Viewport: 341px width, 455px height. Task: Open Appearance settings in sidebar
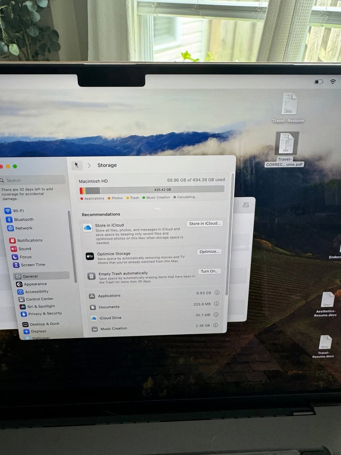click(32, 284)
